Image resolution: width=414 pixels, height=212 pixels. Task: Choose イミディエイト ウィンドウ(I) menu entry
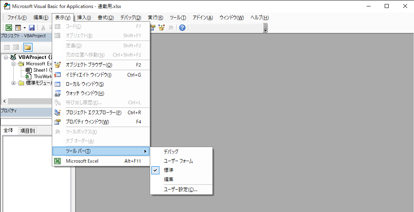(x=101, y=75)
